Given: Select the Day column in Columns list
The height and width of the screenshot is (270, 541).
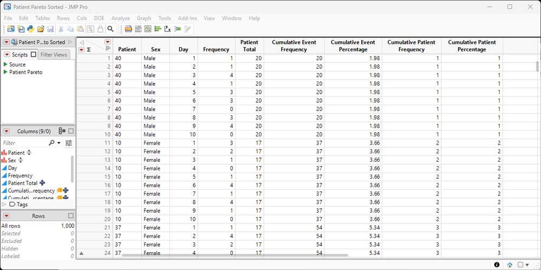Looking at the screenshot, I should point(12,168).
